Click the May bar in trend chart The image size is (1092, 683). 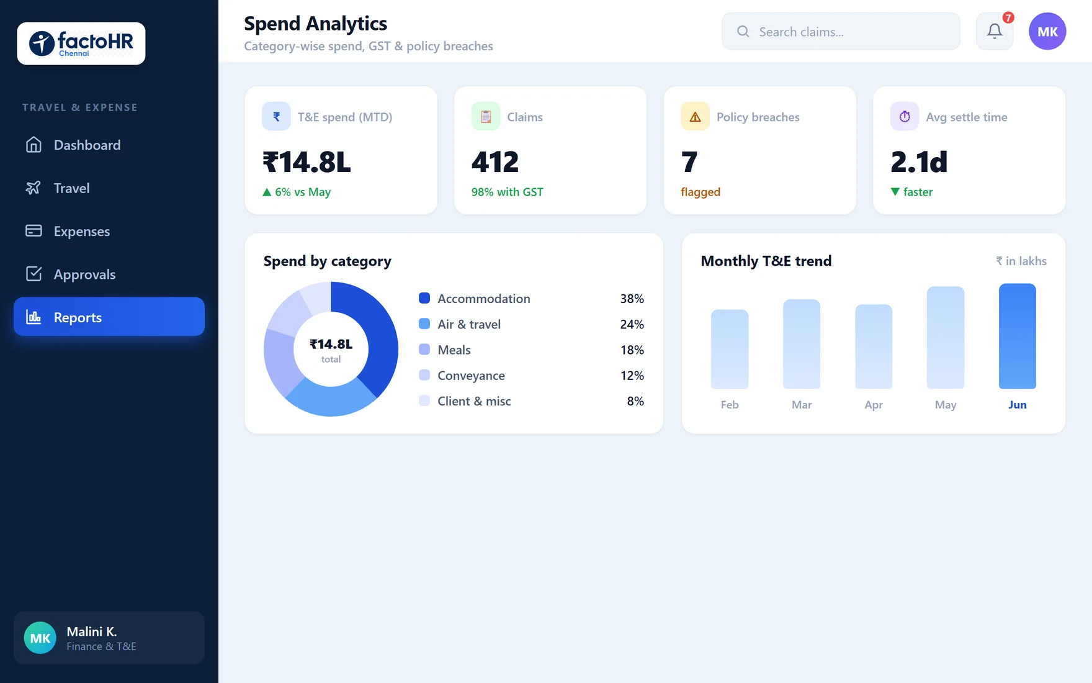[946, 338]
